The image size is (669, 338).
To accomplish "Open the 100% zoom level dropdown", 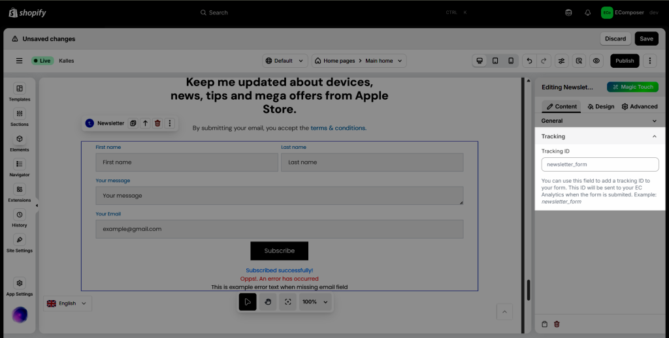I will pos(316,302).
